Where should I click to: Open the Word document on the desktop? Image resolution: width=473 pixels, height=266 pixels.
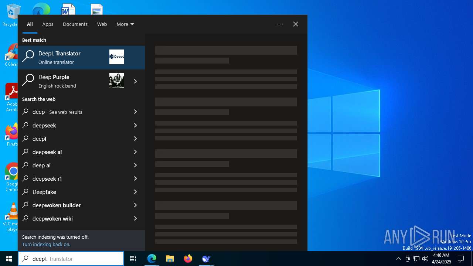coord(68,8)
